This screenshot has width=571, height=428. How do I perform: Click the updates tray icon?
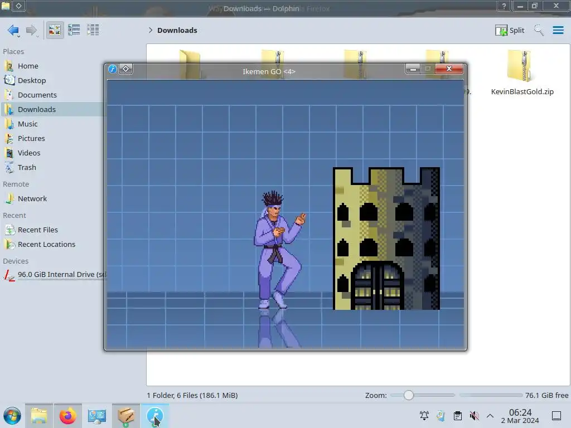[x=441, y=416]
